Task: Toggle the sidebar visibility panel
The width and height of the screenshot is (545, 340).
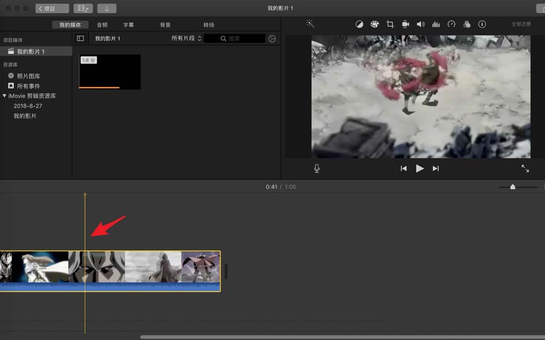Action: click(80, 38)
